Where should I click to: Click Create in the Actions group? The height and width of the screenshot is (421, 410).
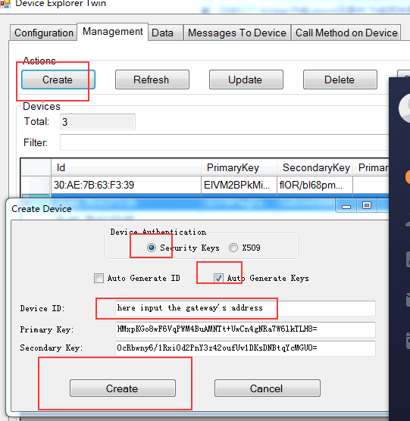click(58, 80)
